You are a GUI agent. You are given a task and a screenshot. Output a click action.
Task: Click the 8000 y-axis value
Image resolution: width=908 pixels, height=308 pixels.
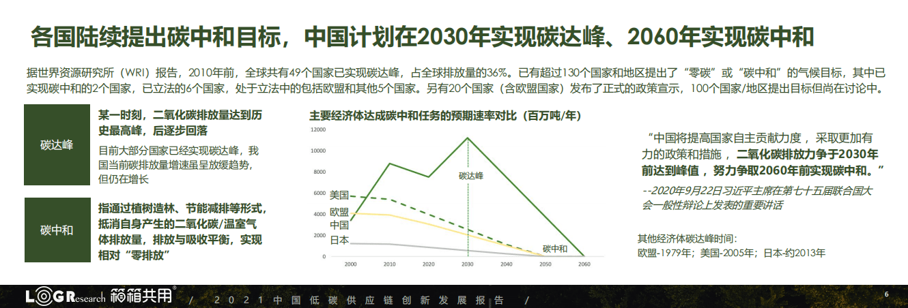click(x=320, y=172)
